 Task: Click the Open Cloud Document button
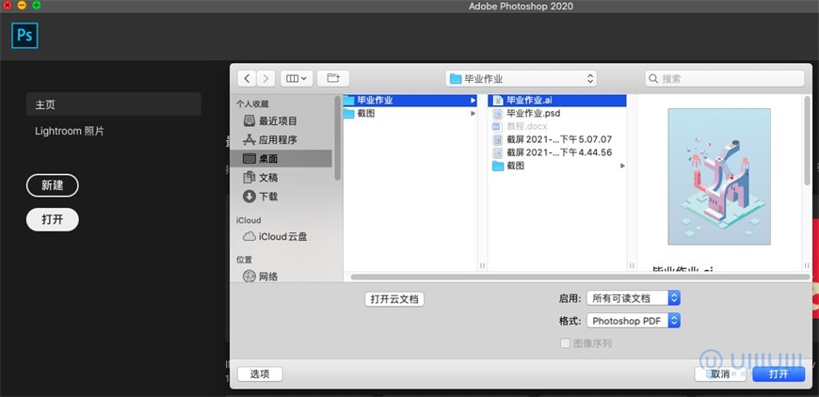click(394, 299)
